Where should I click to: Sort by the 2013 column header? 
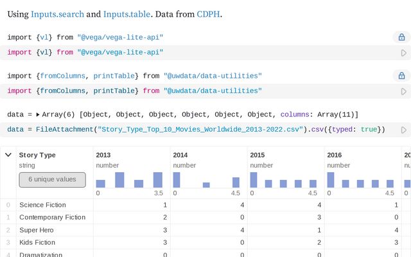(103, 155)
